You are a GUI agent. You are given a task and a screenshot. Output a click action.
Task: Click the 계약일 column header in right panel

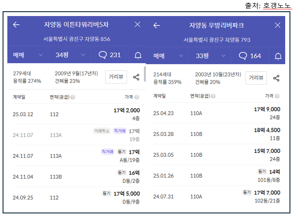point(159,96)
